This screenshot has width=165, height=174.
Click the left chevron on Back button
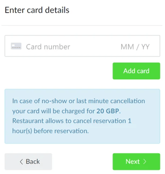(x=21, y=162)
